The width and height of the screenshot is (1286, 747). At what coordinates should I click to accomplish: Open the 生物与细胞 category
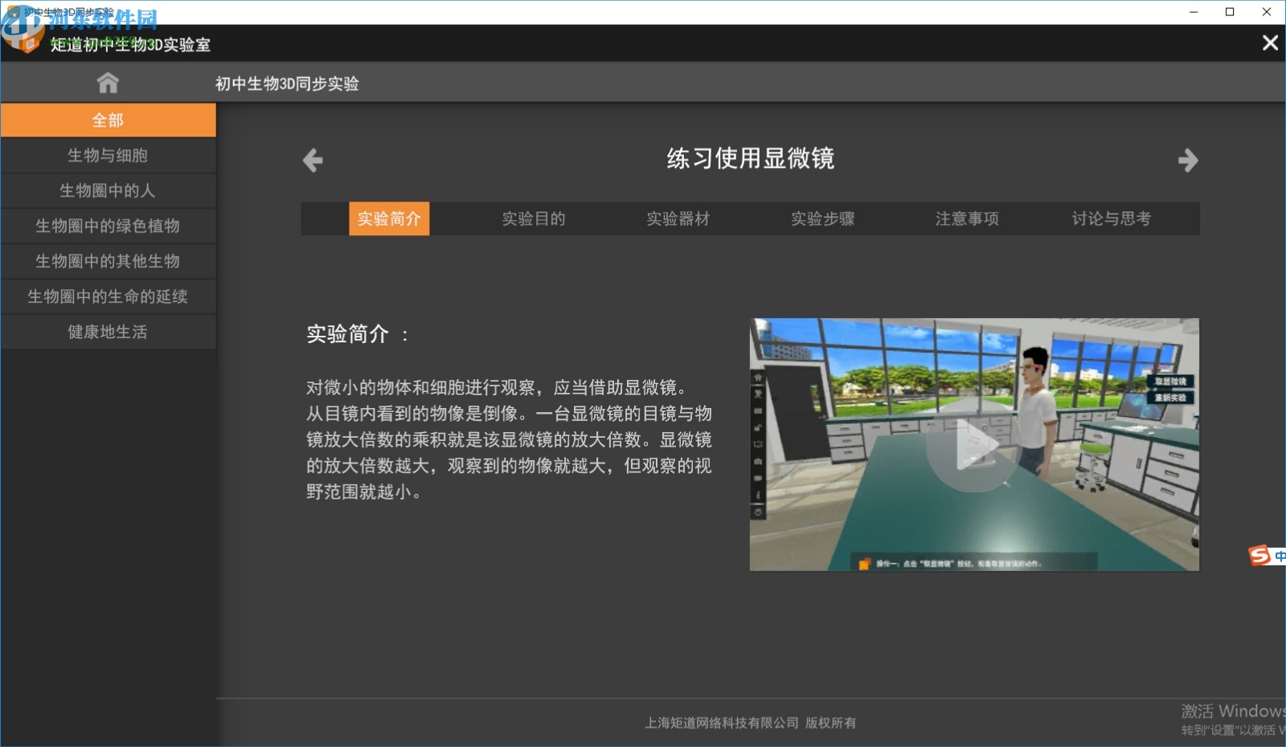coord(108,156)
